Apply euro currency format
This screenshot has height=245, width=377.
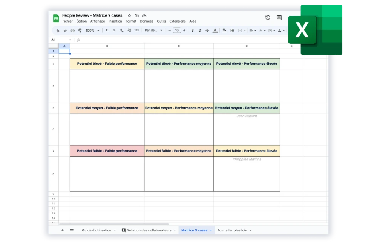click(107, 30)
